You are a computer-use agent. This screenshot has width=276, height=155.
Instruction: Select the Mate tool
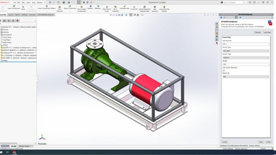pos(23,8)
